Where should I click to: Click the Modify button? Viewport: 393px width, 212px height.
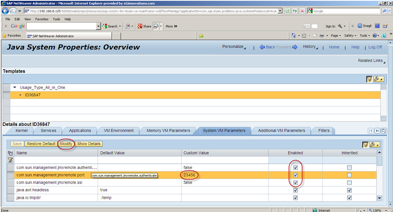tap(66, 144)
